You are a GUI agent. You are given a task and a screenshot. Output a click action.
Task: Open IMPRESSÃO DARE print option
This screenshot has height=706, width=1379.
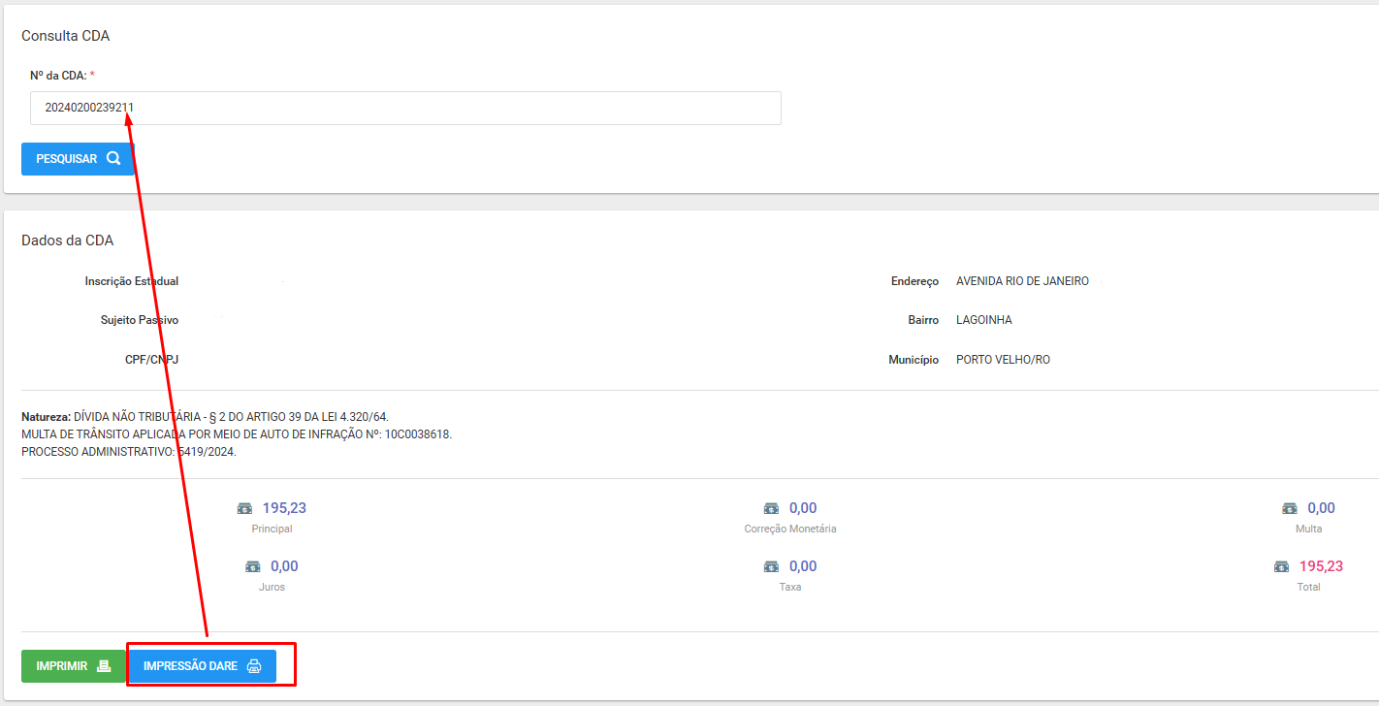pos(202,666)
